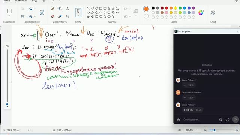
Task: Select Color 2 white swatch
Action: tap(146, 16)
